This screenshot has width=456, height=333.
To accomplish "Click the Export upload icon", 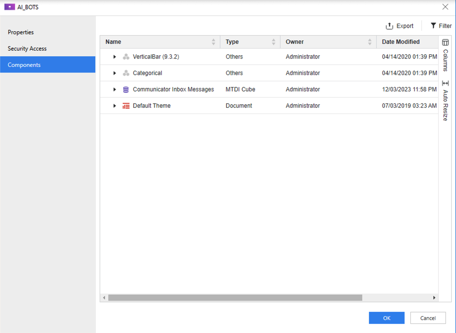I will point(390,26).
